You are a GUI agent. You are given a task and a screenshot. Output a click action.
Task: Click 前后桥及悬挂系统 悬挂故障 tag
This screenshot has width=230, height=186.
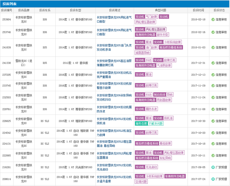pyautogui.click(x=153, y=143)
